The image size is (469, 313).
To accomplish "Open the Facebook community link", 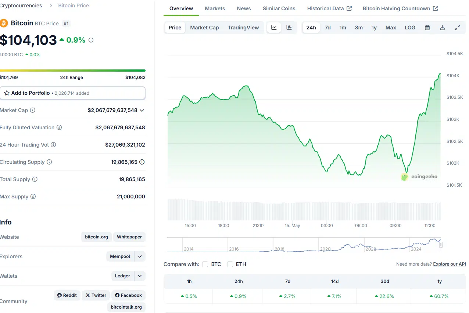I will pyautogui.click(x=128, y=295).
